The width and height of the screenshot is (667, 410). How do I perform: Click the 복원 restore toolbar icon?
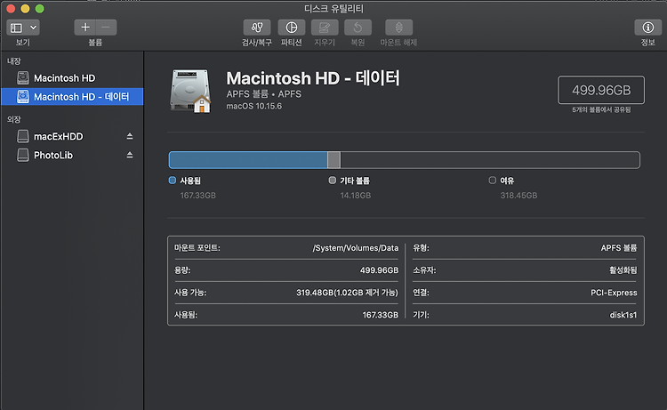coord(358,28)
